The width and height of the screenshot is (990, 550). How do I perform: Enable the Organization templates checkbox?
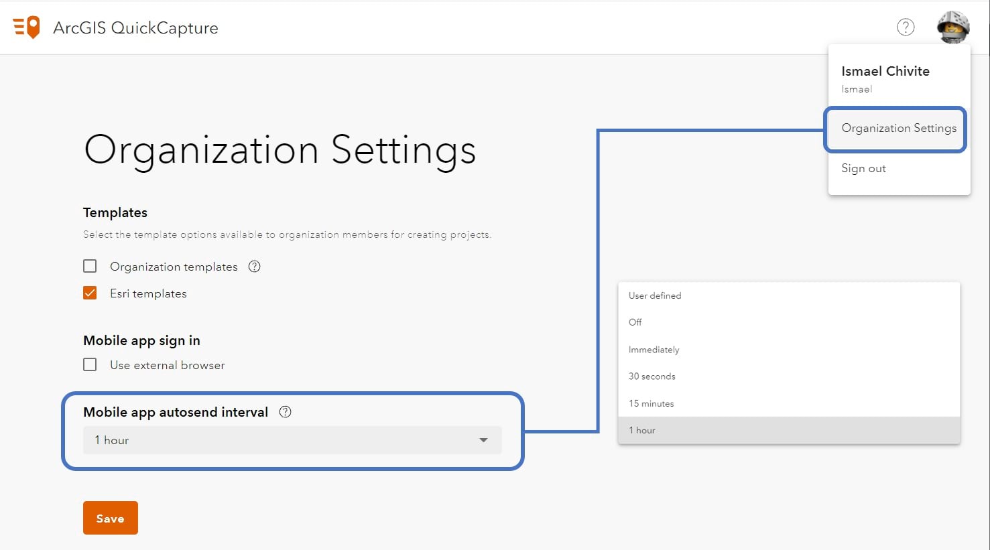(x=90, y=266)
